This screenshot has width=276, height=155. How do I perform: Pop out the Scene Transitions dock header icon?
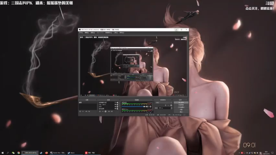point(172,100)
